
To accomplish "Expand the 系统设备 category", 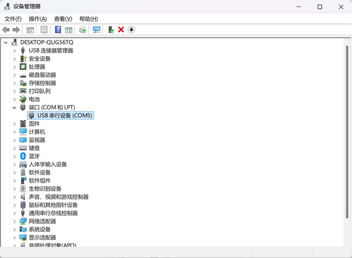I will click(x=15, y=229).
